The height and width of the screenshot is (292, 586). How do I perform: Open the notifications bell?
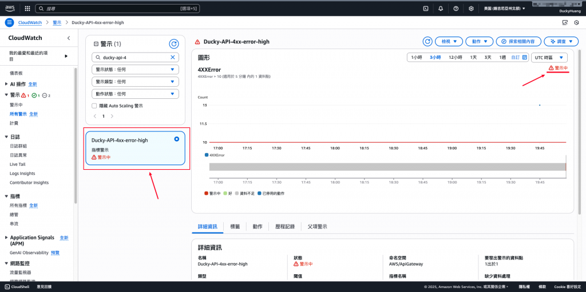[x=441, y=8]
